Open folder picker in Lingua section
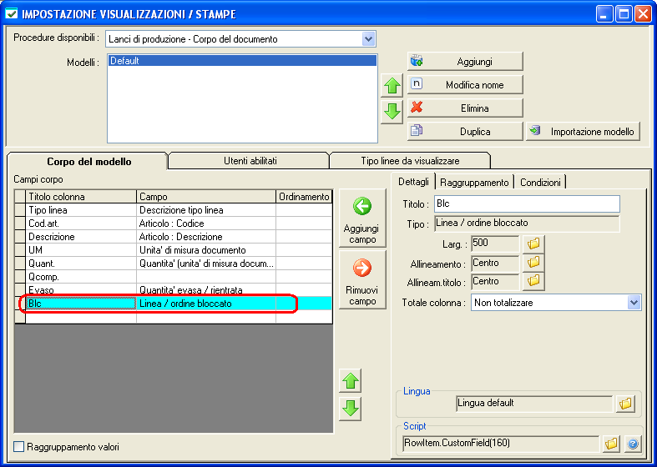The image size is (657, 467). tap(625, 404)
